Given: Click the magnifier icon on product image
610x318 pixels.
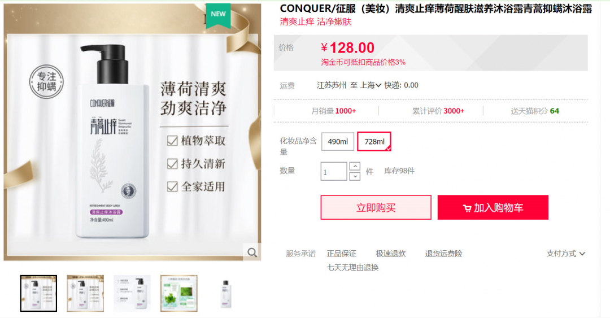Looking at the screenshot, I should coord(252,252).
